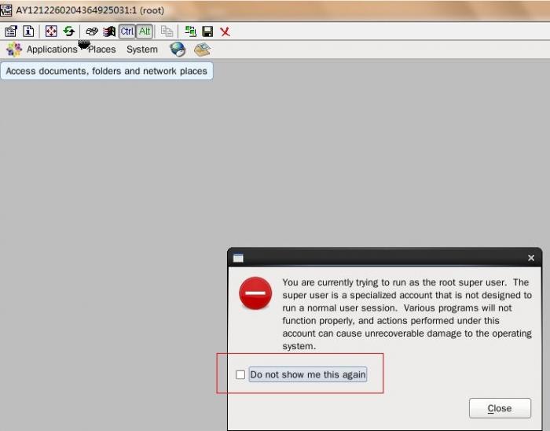
Task: Send Ctrl+Esc to remote host
Action: point(109,31)
